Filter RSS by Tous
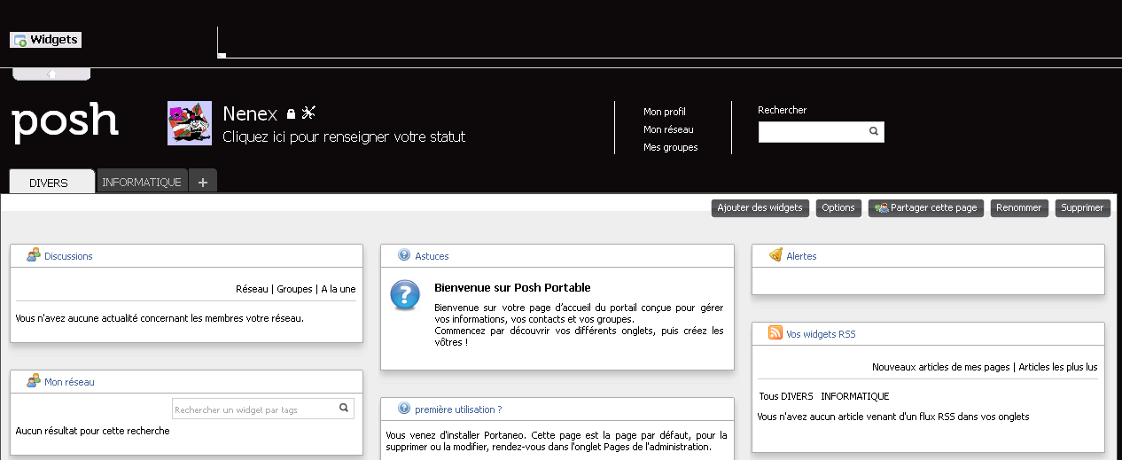This screenshot has height=460, width=1122. [x=768, y=396]
